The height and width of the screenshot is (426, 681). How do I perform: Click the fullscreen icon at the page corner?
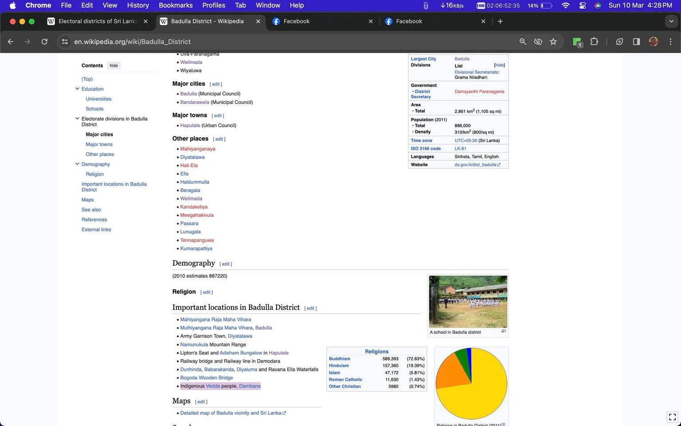(x=672, y=417)
